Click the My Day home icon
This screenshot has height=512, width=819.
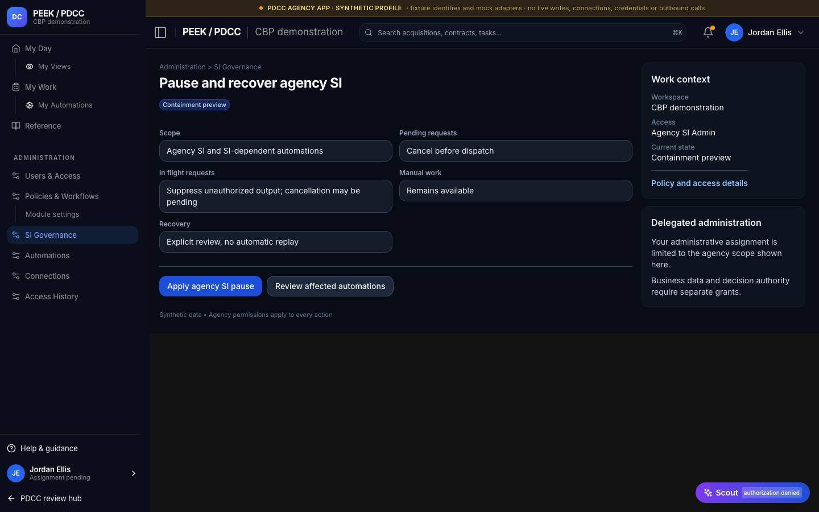pyautogui.click(x=16, y=48)
